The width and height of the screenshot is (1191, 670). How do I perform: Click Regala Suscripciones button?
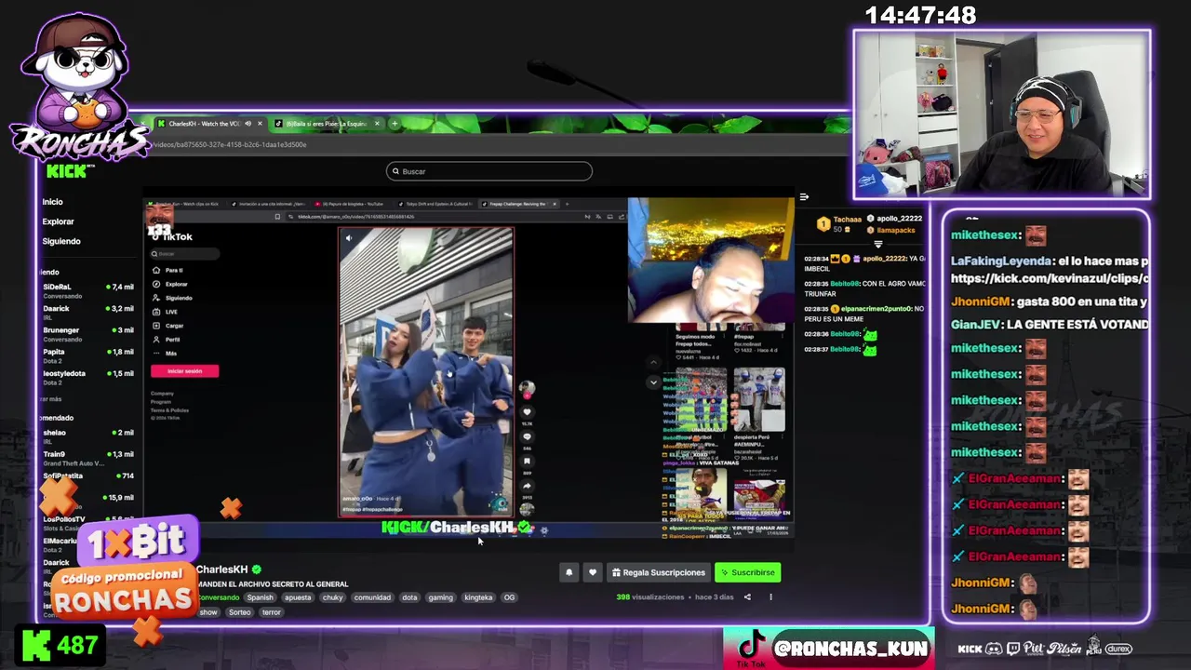click(658, 572)
